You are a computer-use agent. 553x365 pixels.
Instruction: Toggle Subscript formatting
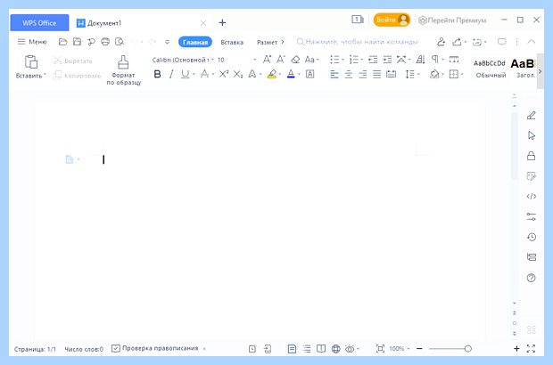pyautogui.click(x=238, y=74)
